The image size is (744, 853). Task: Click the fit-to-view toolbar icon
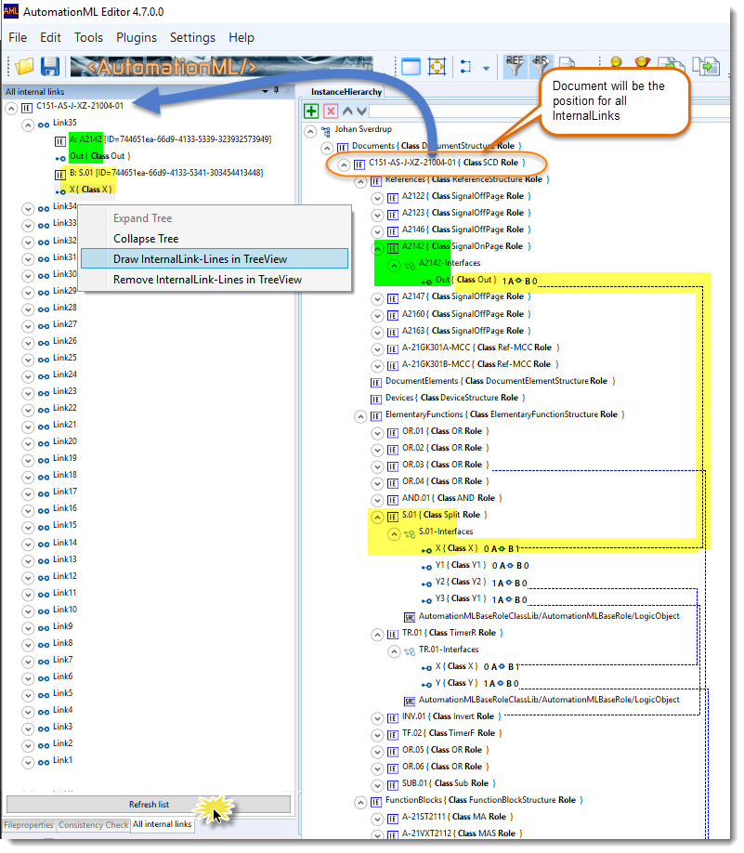(437, 67)
